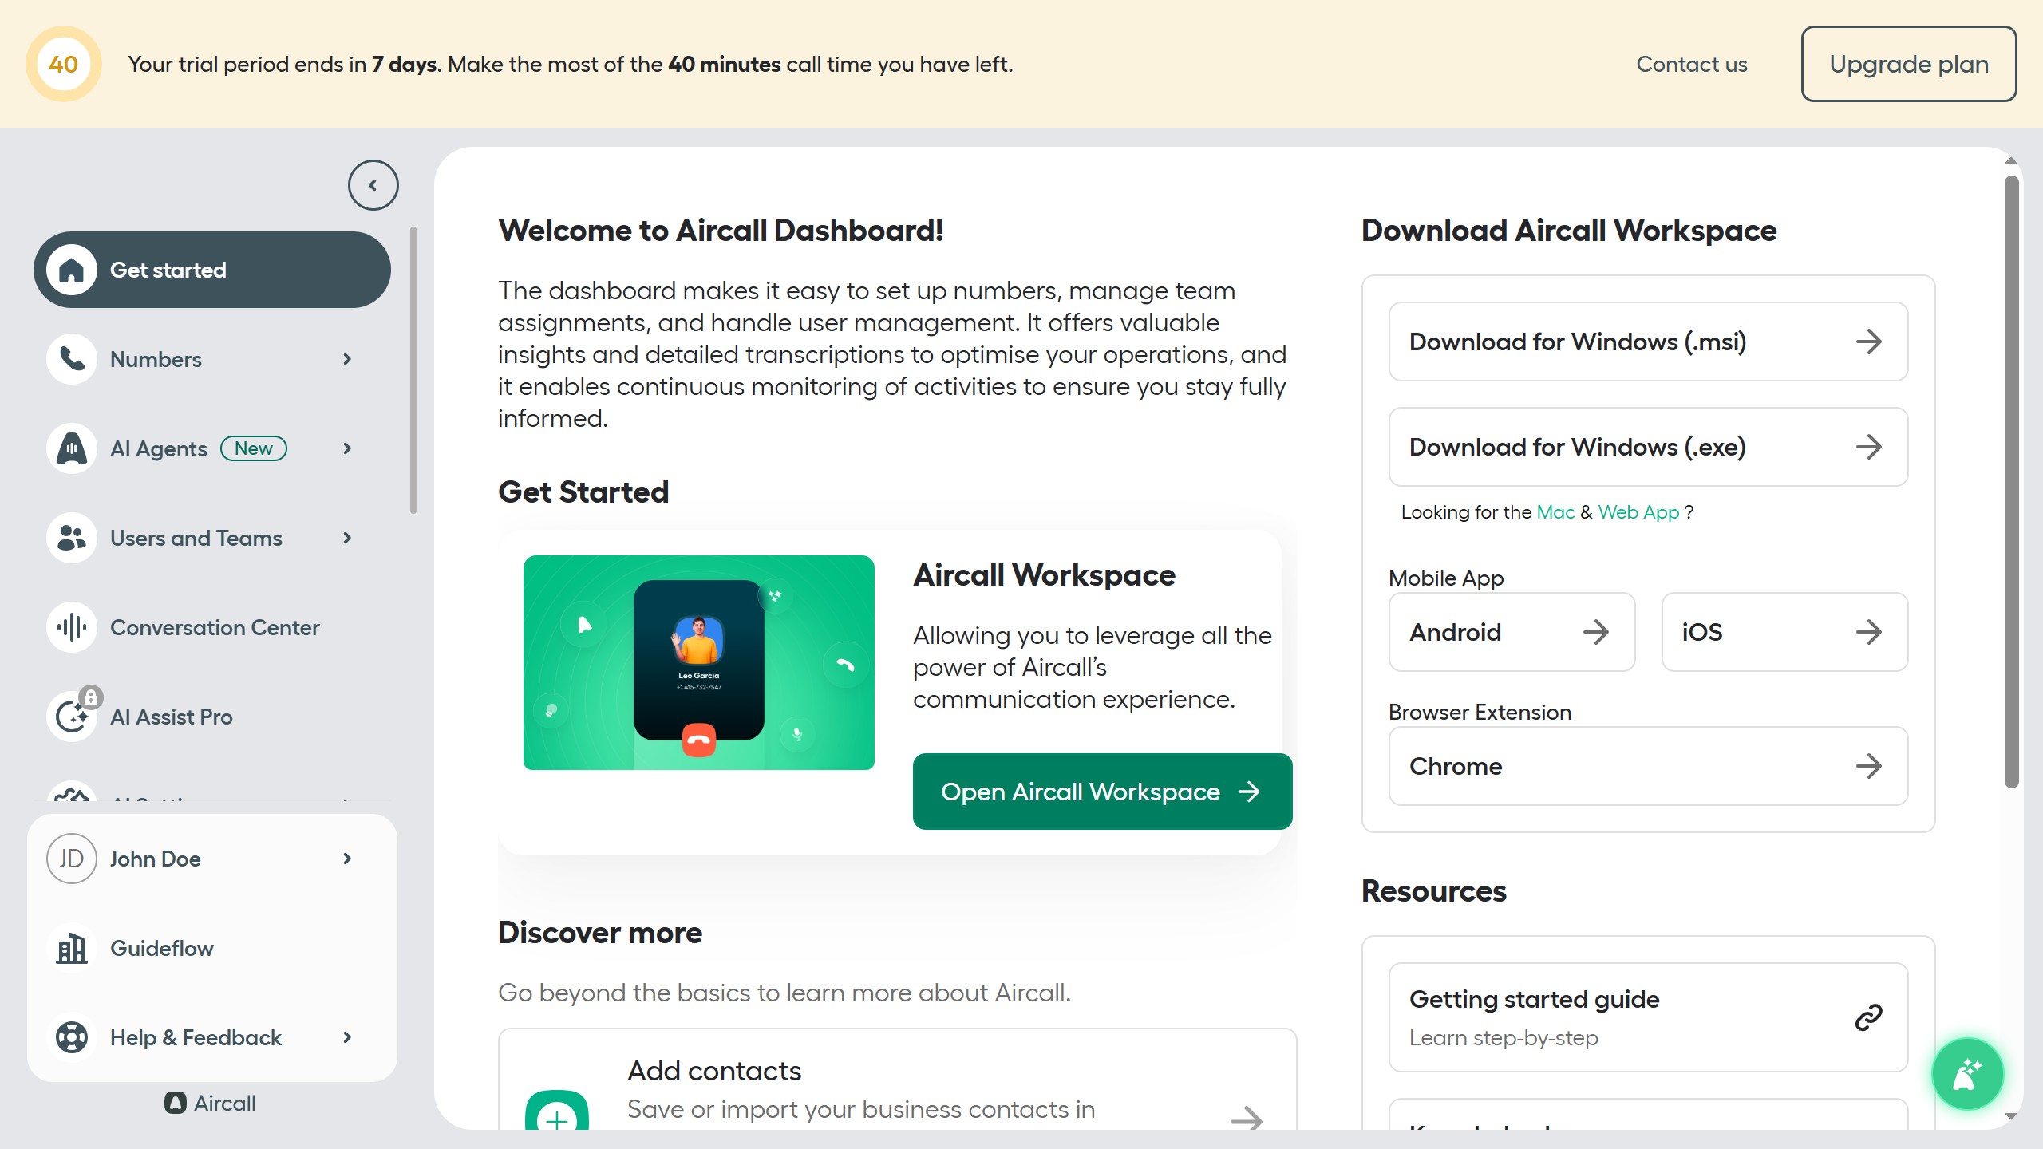The height and width of the screenshot is (1149, 2043).
Task: Click the AI Assist Pro locked icon
Action: click(x=73, y=715)
